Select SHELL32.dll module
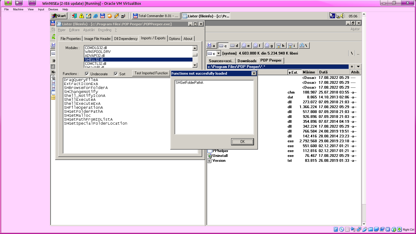 pos(138,60)
